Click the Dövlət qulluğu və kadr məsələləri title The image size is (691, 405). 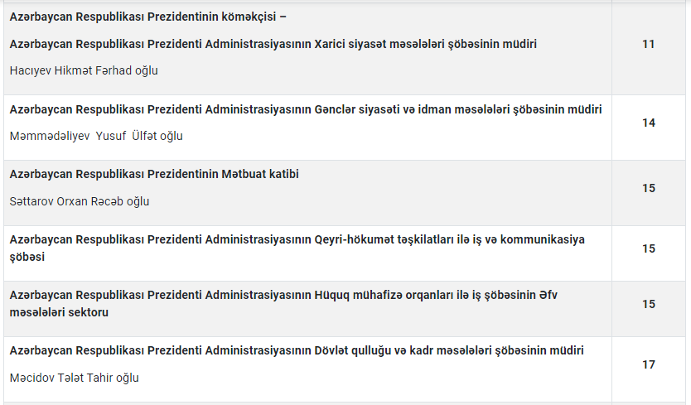click(x=297, y=350)
